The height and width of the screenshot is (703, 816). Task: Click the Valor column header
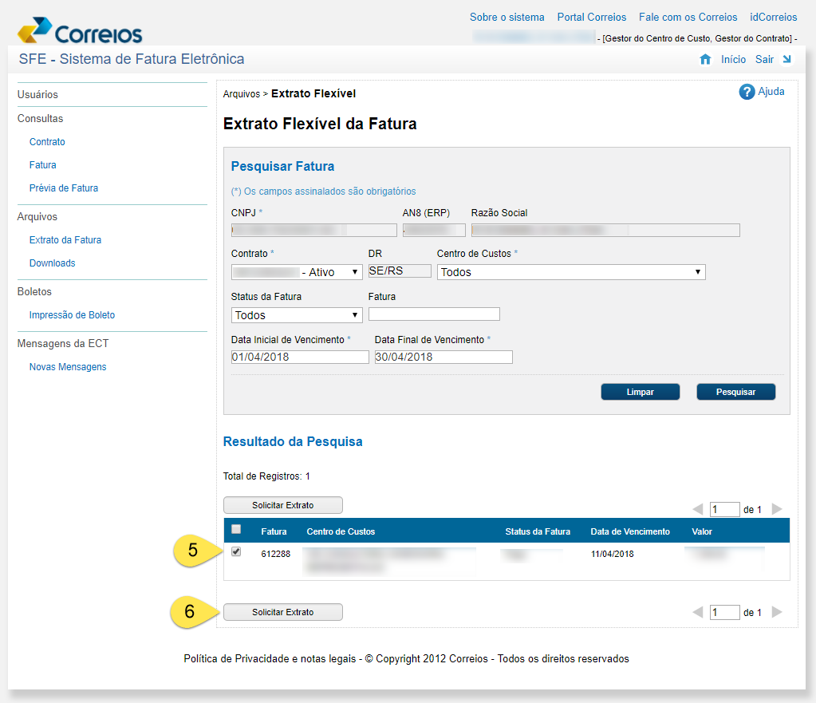tap(701, 531)
